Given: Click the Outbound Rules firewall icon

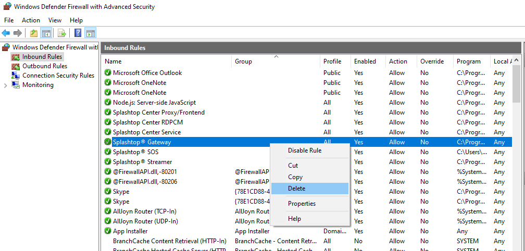Looking at the screenshot, I should point(16,66).
